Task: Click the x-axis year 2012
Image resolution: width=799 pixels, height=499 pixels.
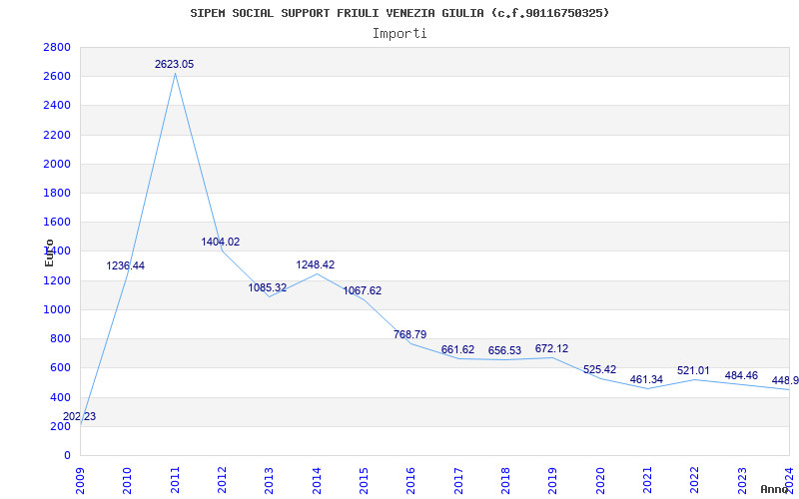Action: click(222, 481)
